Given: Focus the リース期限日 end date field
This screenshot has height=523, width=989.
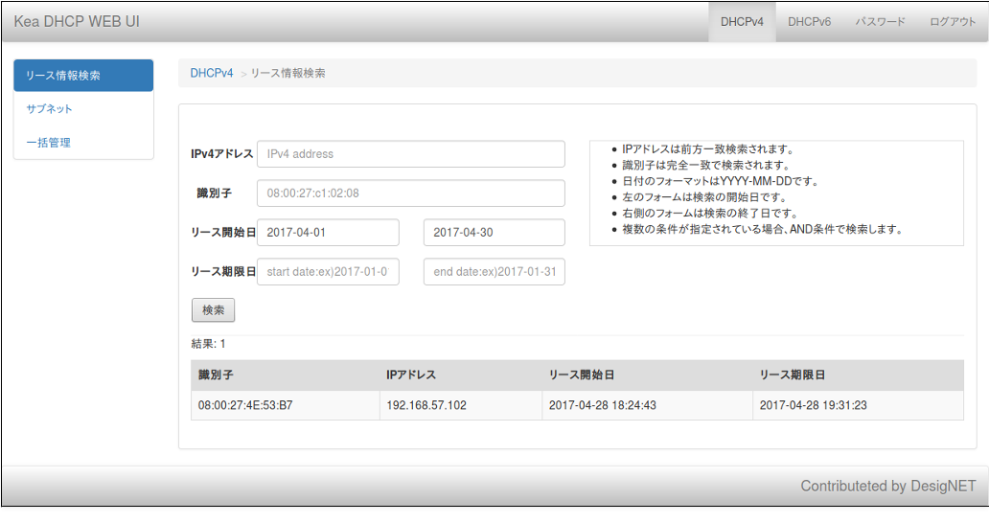Looking at the screenshot, I should click(494, 272).
